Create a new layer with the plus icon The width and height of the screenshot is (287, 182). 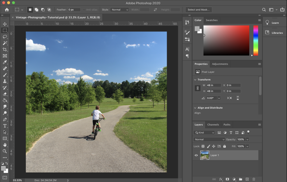click(x=247, y=179)
